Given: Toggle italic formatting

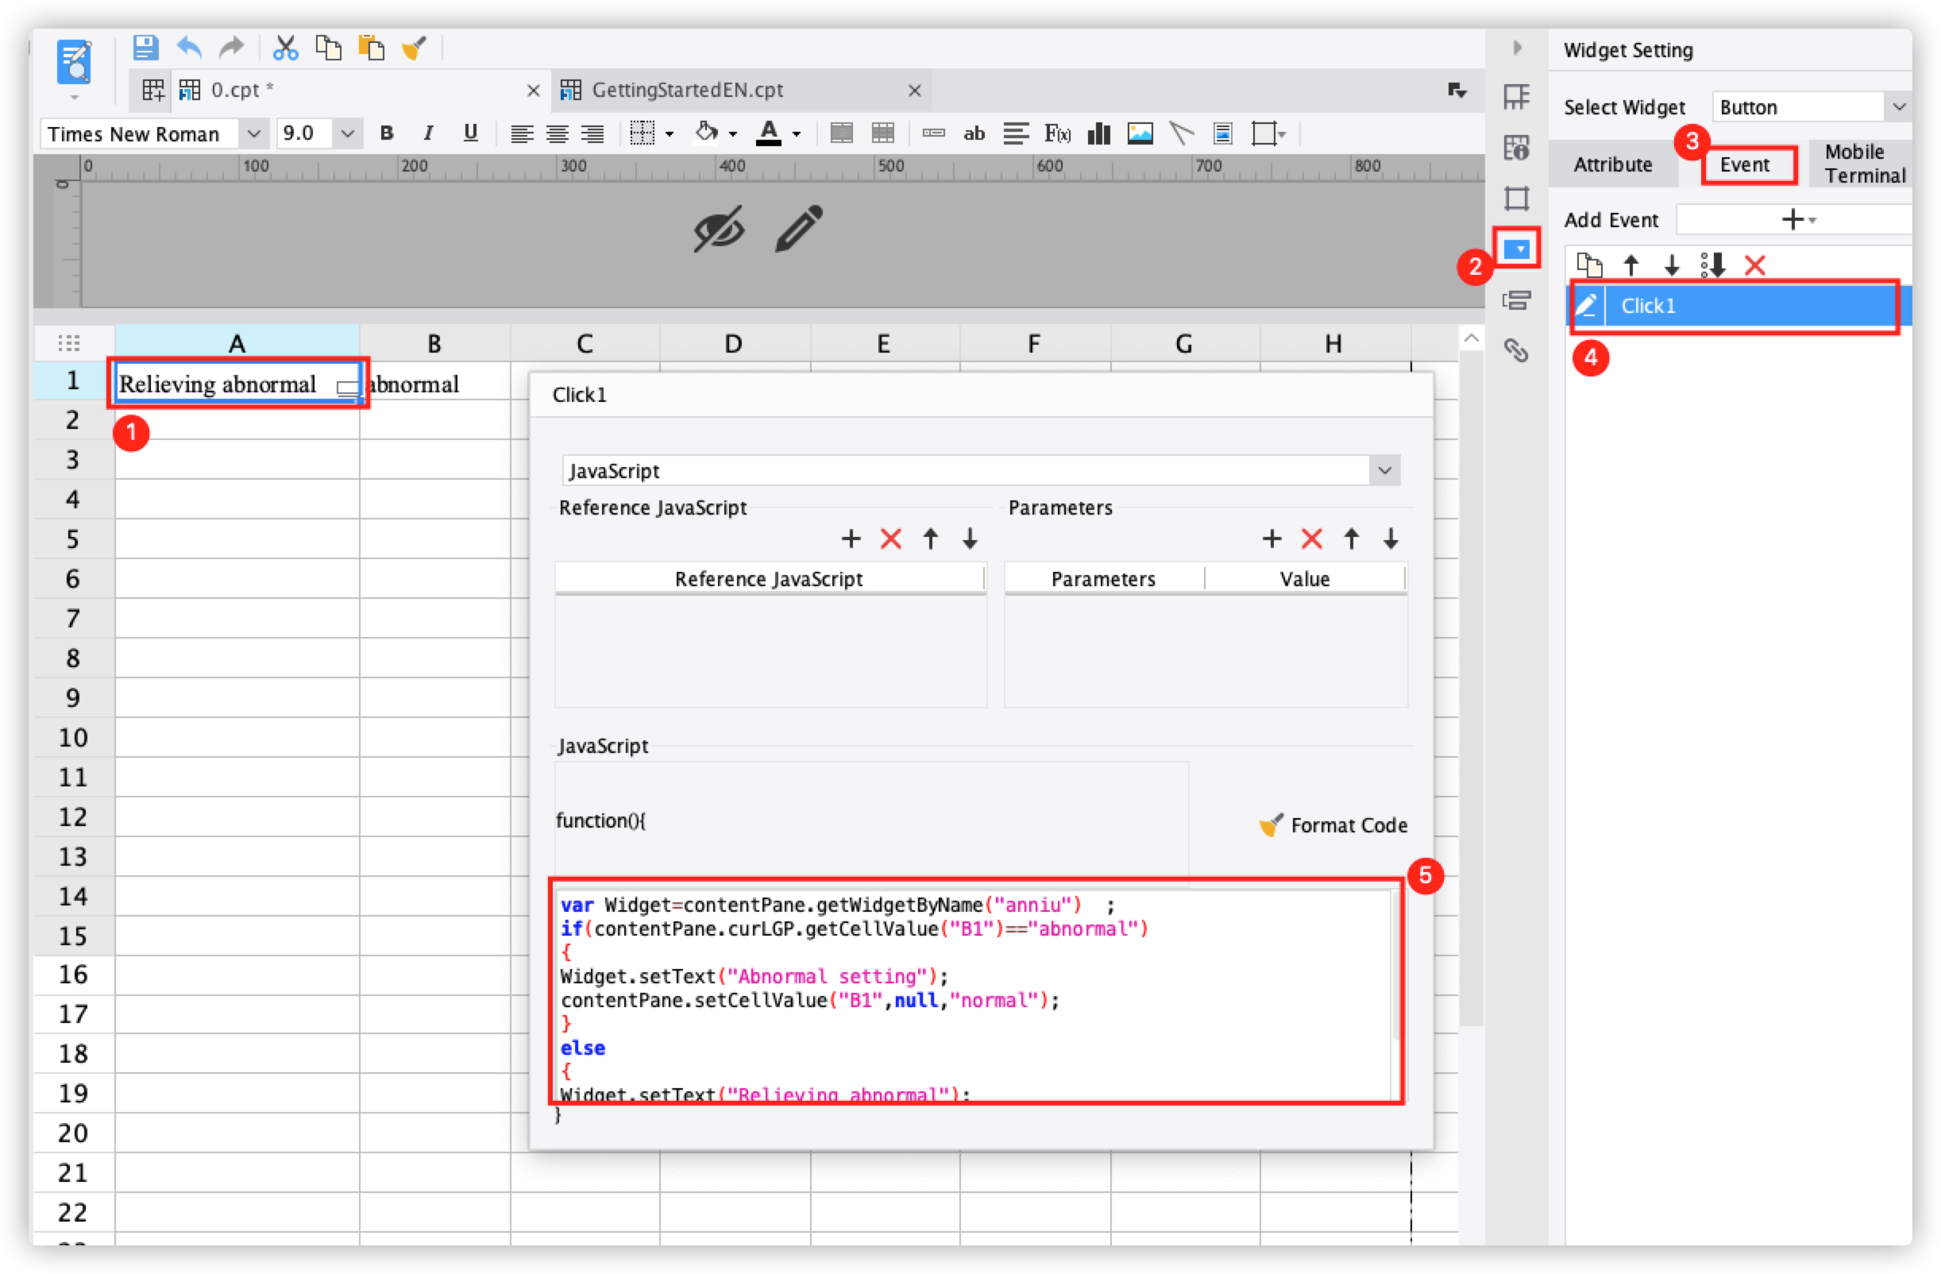Looking at the screenshot, I should [427, 133].
